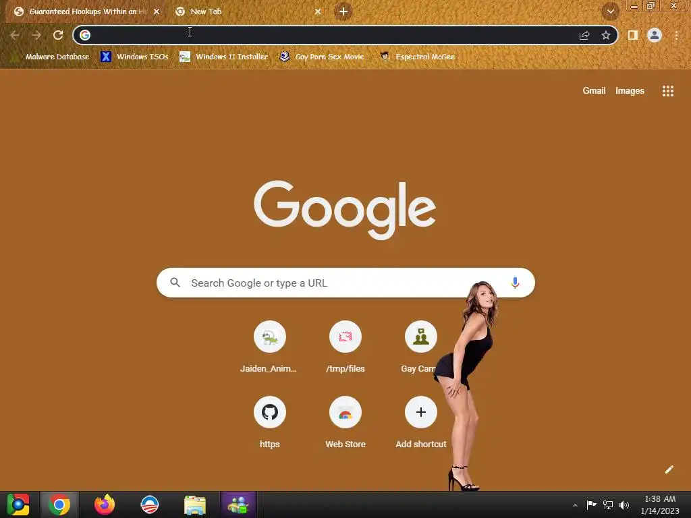Open the Windows Start button

[18, 505]
